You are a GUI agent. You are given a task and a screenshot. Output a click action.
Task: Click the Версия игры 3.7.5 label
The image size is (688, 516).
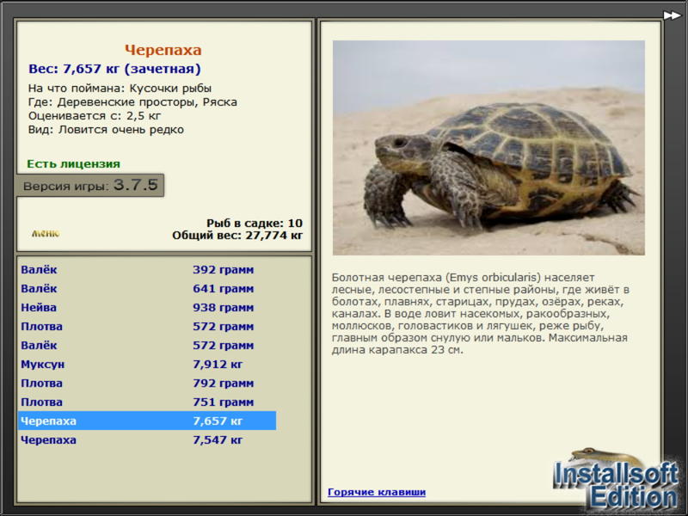(90, 185)
